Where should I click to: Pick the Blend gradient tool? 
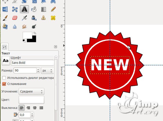click(44, 9)
